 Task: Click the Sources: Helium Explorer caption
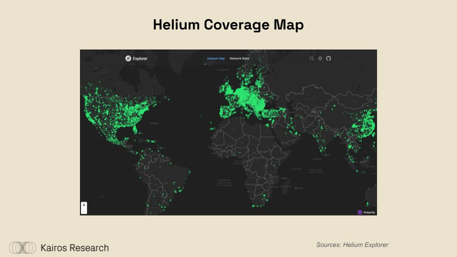pos(352,245)
